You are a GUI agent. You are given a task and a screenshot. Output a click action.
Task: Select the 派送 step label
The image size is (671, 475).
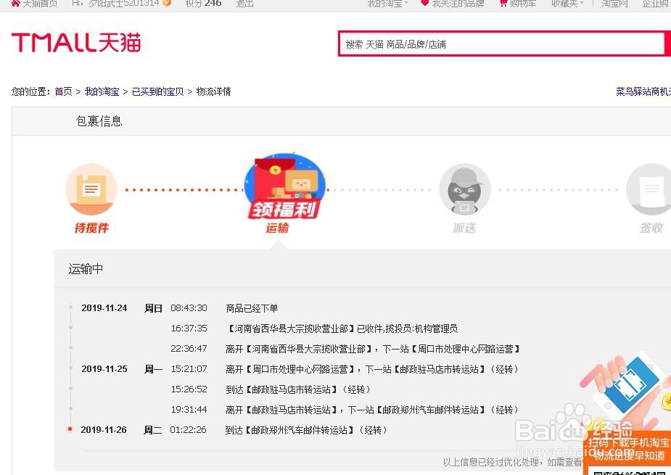464,228
